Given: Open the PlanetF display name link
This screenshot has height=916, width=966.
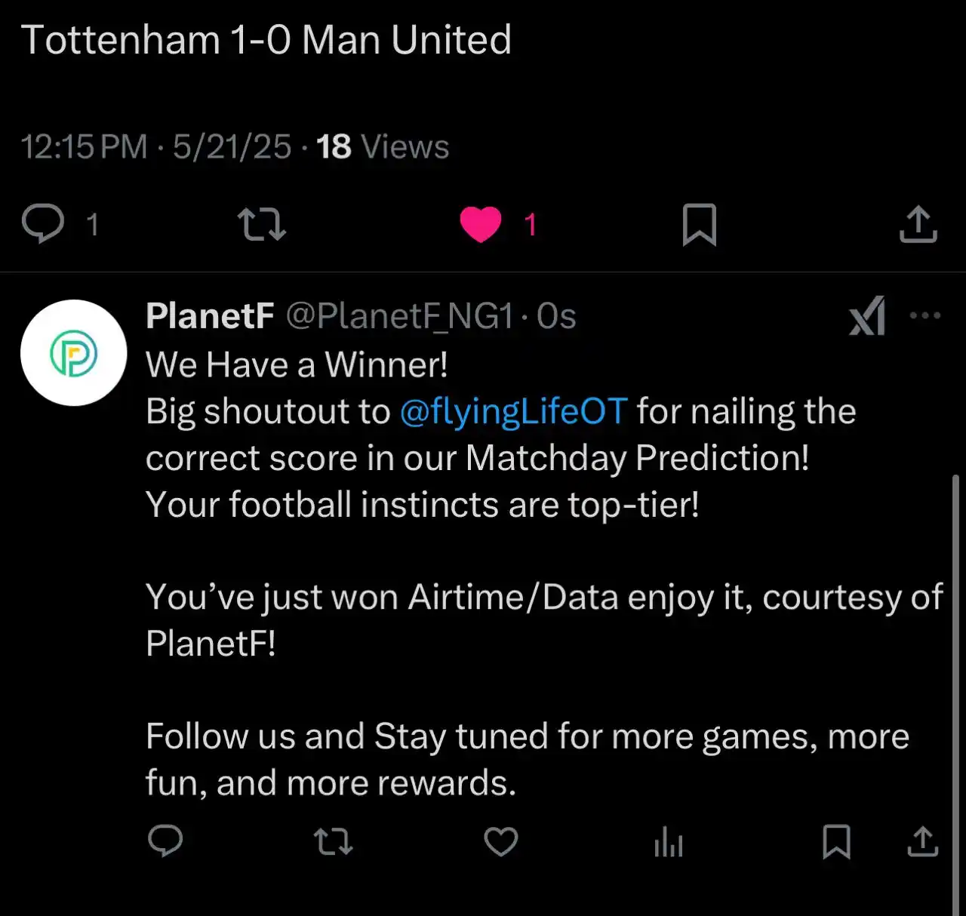Looking at the screenshot, I should [x=210, y=315].
